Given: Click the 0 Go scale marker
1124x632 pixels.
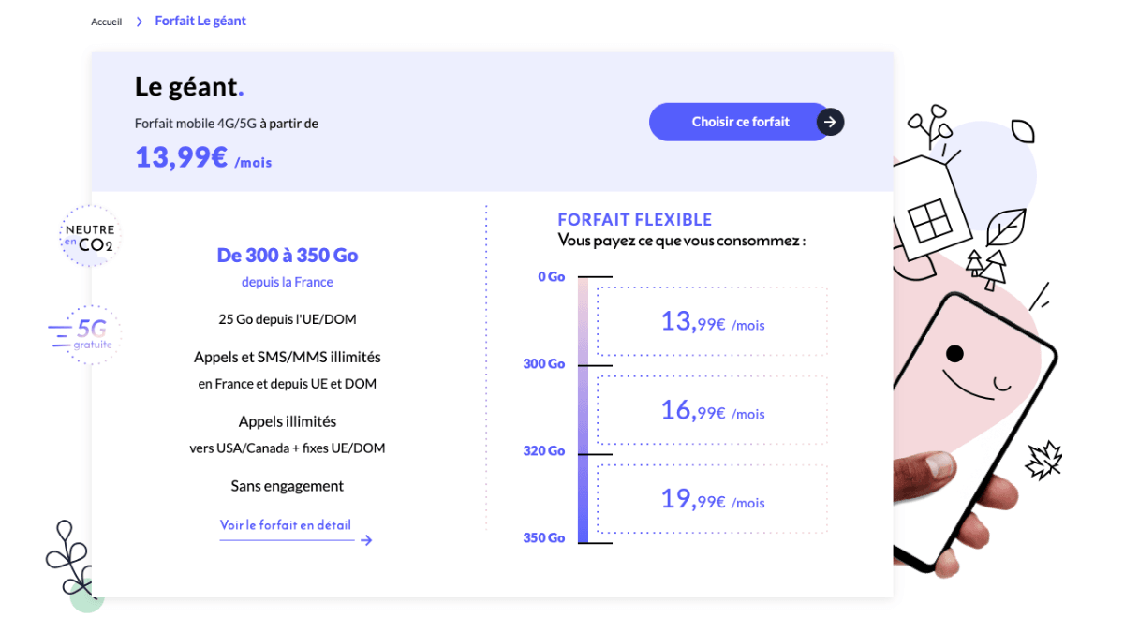Looking at the screenshot, I should [x=552, y=277].
